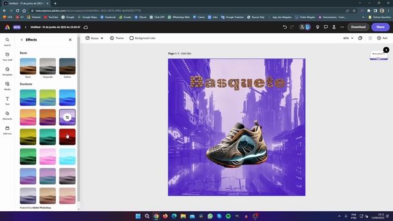Click the Adobe Express home logo

(x=7, y=27)
